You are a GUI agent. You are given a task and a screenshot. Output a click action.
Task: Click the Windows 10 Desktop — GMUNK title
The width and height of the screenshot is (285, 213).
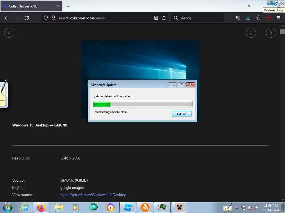[x=40, y=125]
